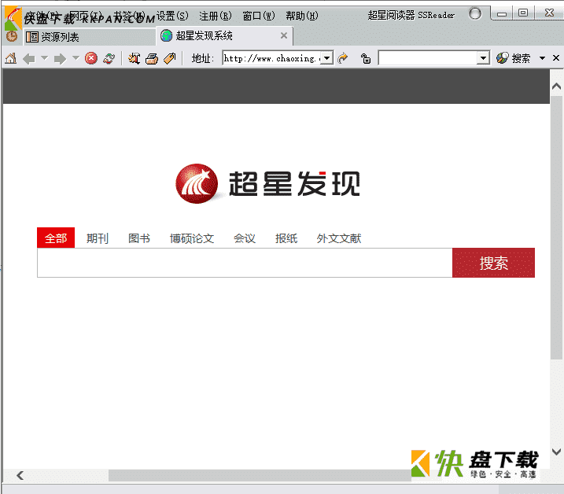Viewport: 564px width, 494px height.
Task: Refresh the page with the reload icon
Action: (109, 58)
